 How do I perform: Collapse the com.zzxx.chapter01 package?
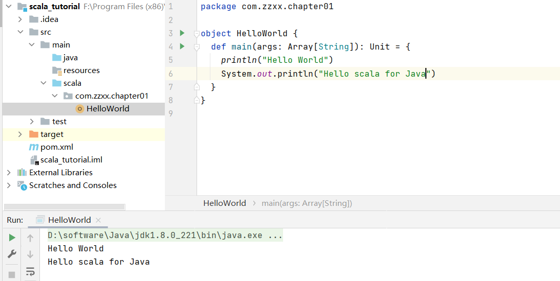[55, 96]
